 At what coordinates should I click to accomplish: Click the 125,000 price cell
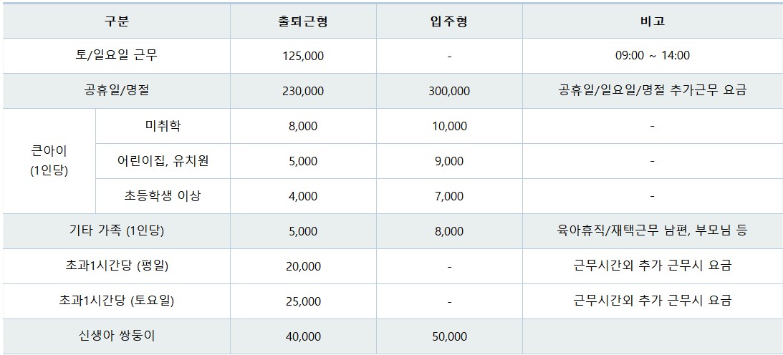[x=303, y=56]
